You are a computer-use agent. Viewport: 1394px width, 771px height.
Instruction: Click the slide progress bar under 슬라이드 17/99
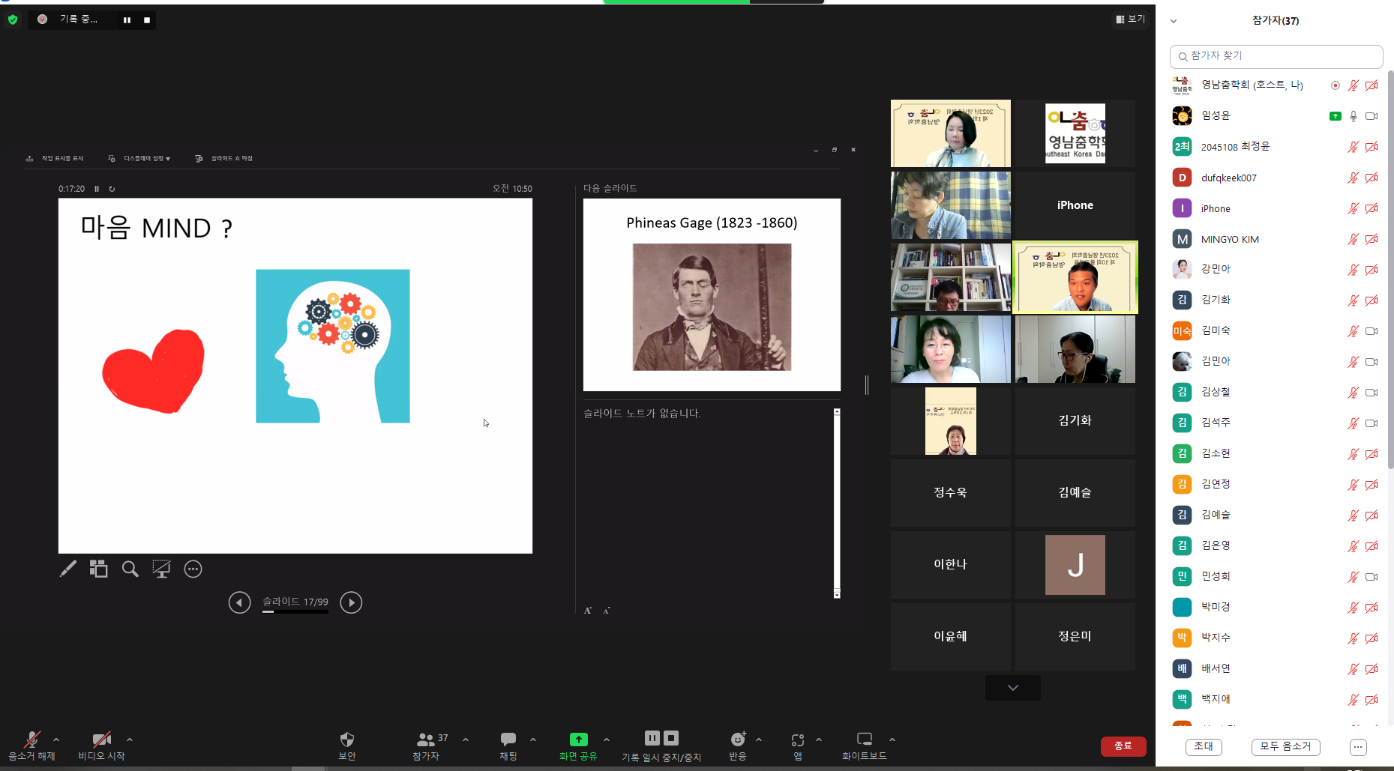click(x=295, y=612)
